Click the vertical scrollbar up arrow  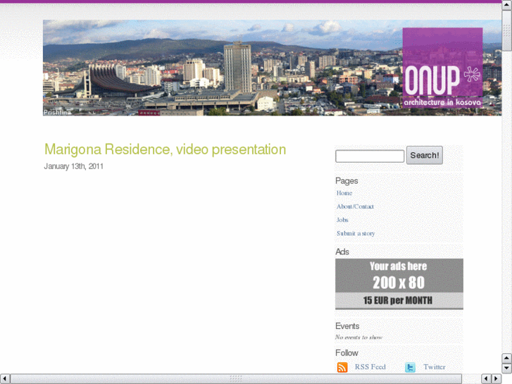pos(507,6)
